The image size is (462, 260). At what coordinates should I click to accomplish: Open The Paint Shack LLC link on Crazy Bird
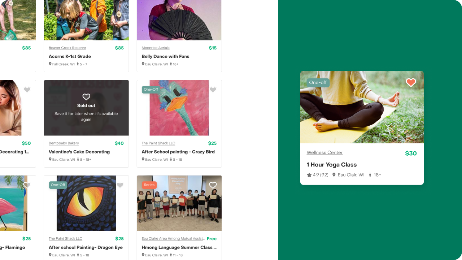click(x=158, y=143)
